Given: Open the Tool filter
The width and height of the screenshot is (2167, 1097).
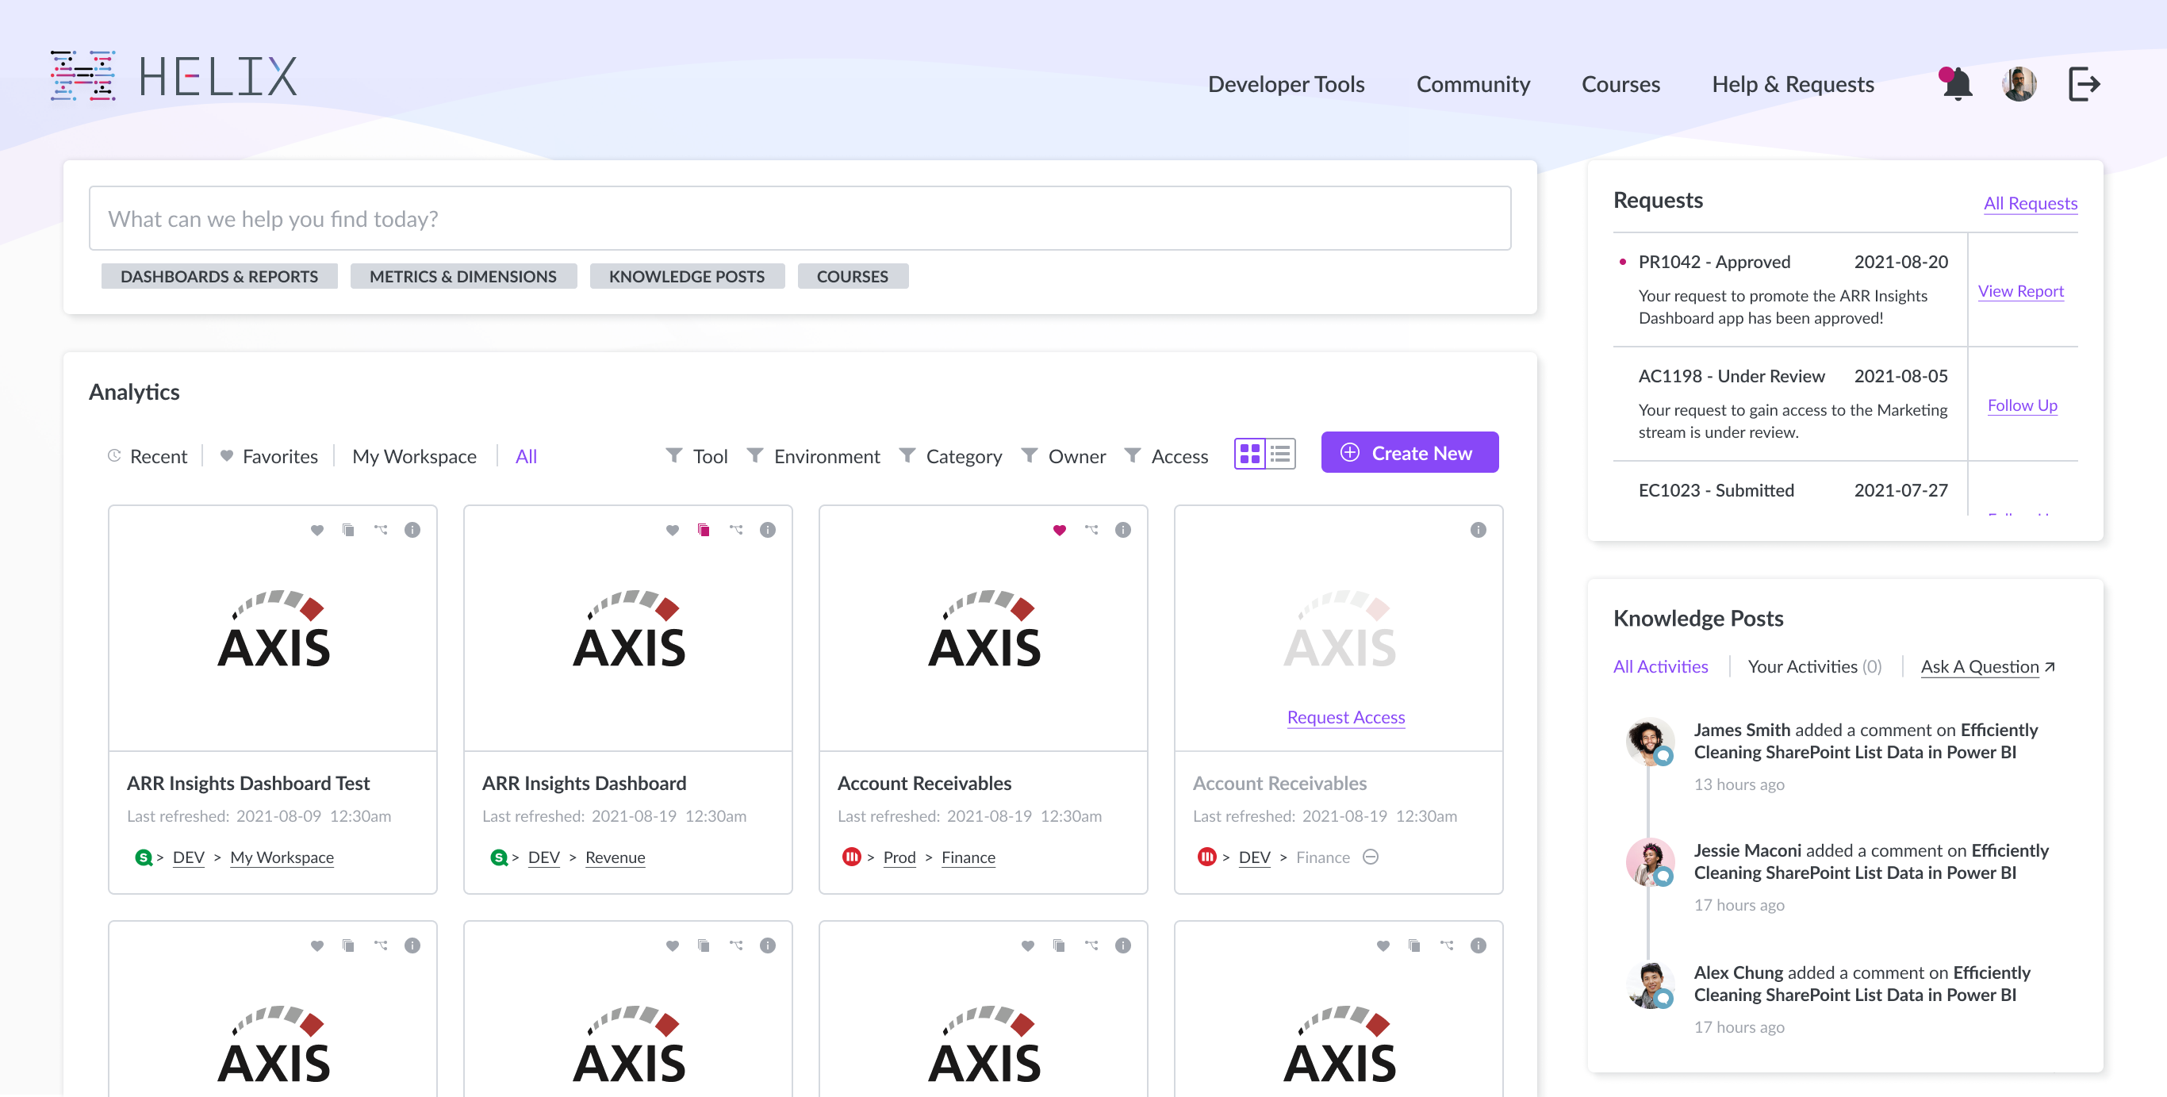Looking at the screenshot, I should tap(696, 456).
